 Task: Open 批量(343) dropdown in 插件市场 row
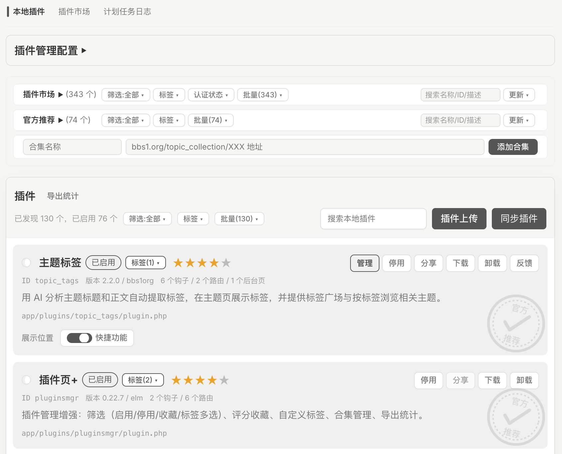point(263,95)
